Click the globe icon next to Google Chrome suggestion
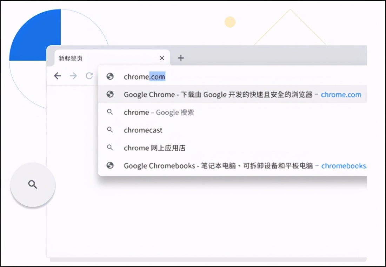The image size is (386, 267). click(x=110, y=94)
